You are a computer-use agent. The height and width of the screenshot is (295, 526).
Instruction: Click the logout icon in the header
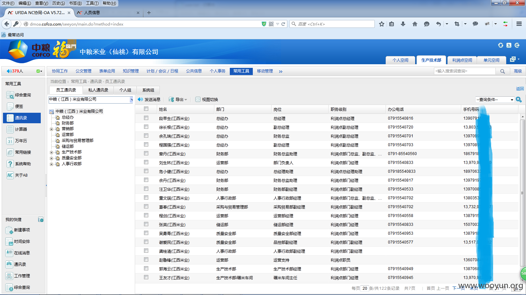pyautogui.click(x=517, y=45)
